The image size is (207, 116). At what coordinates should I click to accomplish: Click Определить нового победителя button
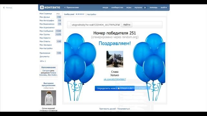pos(114,88)
